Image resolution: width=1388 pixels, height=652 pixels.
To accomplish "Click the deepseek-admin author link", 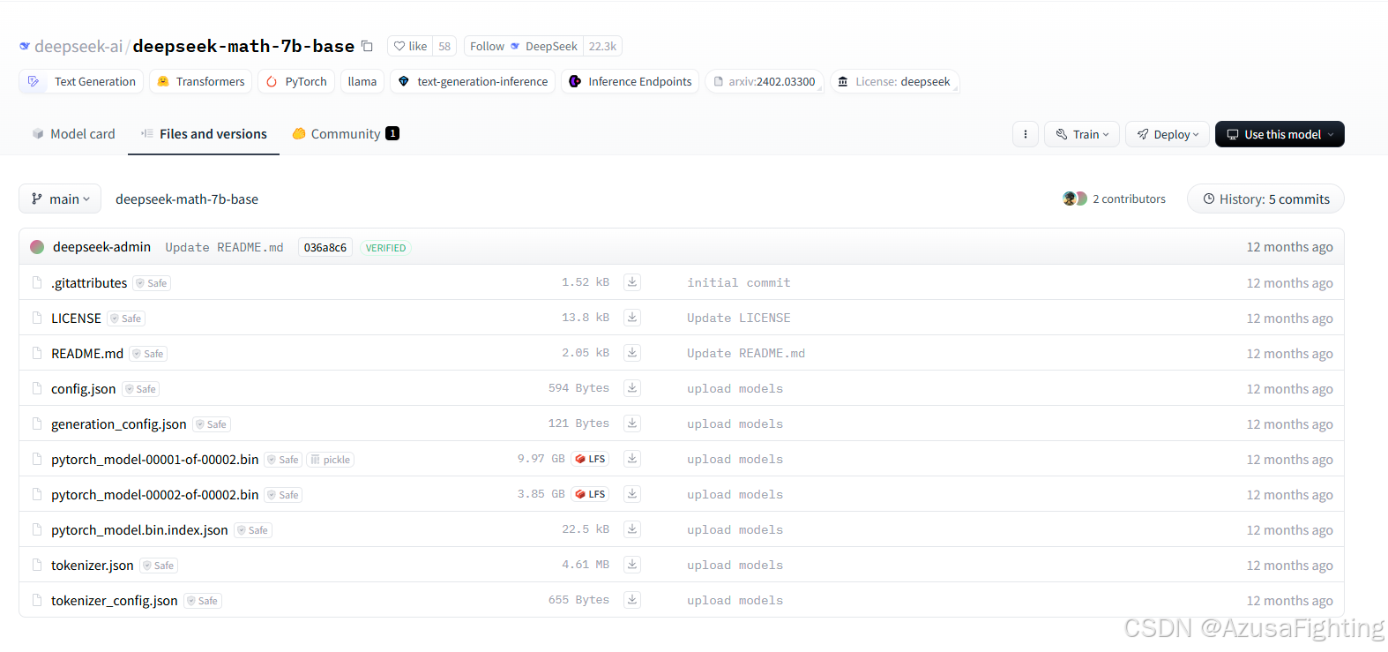I will coord(101,247).
